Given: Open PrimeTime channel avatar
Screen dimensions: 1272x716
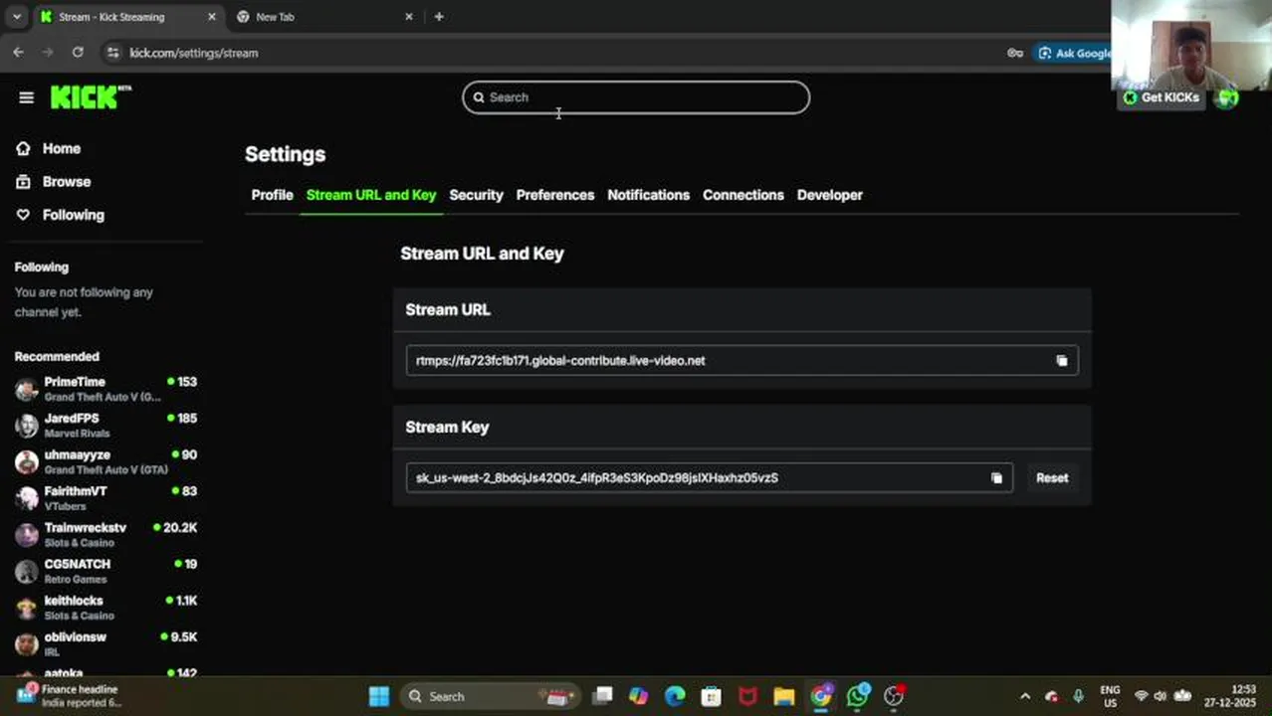Looking at the screenshot, I should click(27, 389).
